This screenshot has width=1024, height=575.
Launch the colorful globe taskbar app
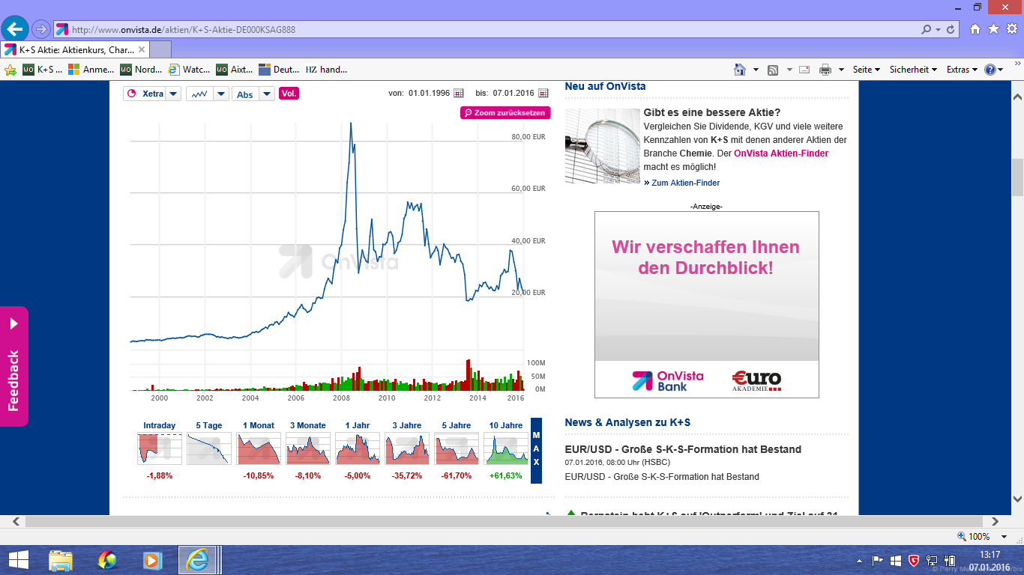[x=107, y=560]
